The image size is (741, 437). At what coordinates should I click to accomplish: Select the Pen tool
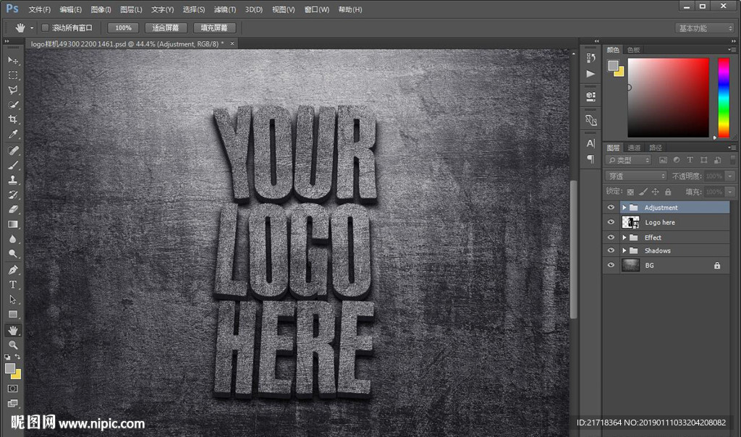coord(13,270)
